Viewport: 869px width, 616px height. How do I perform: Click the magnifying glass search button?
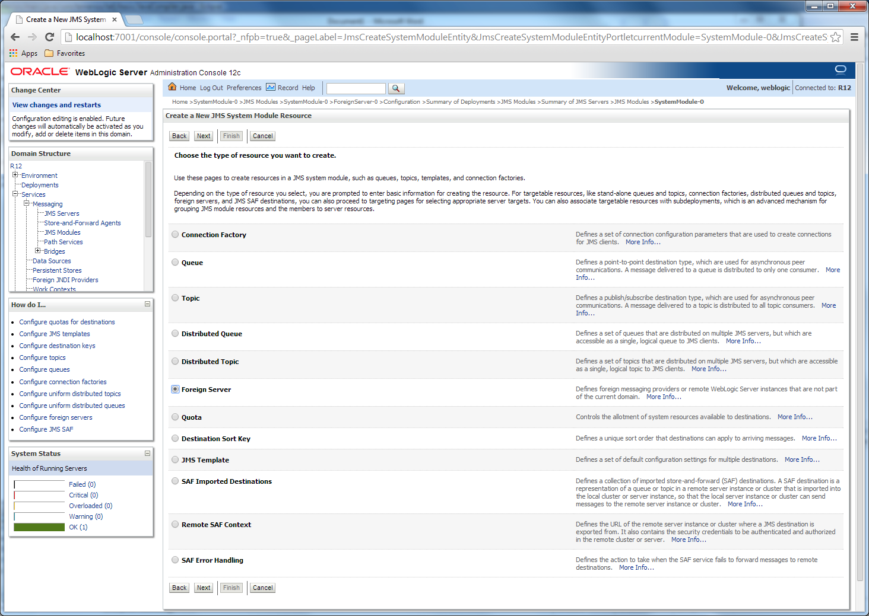click(x=396, y=88)
